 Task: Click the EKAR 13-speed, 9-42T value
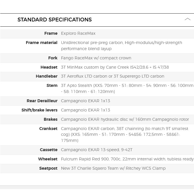coord(96,150)
